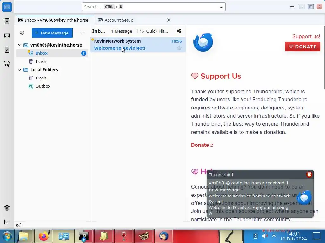
Task: Close the Thunderbird notification popup
Action: point(309,175)
